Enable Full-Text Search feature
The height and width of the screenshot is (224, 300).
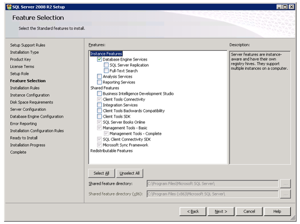[106, 71]
